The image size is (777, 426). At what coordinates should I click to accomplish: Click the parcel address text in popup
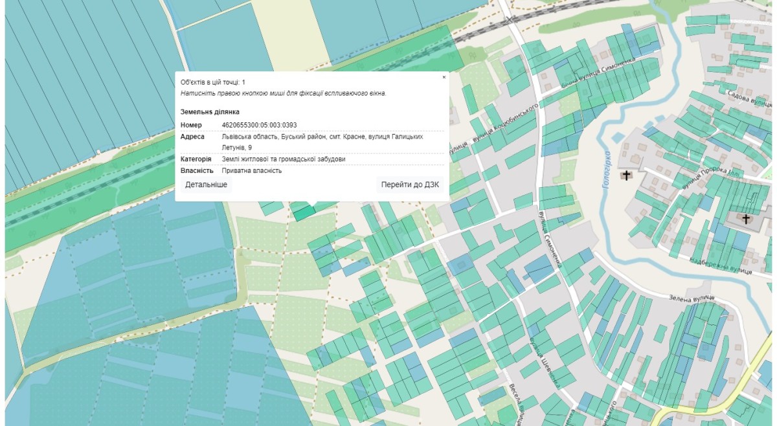[x=322, y=137]
